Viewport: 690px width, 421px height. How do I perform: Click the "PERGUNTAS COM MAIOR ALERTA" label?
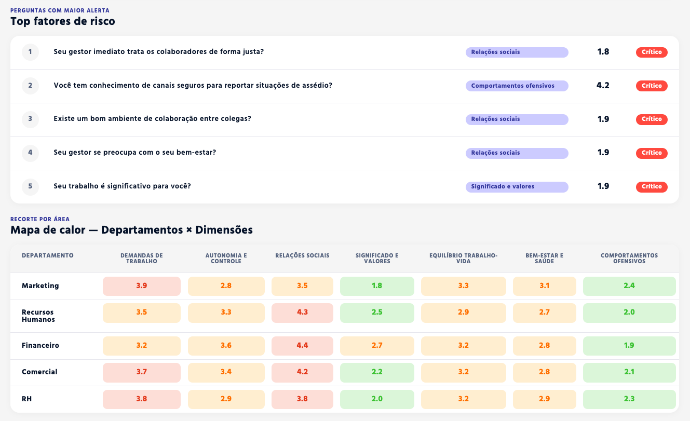point(59,10)
